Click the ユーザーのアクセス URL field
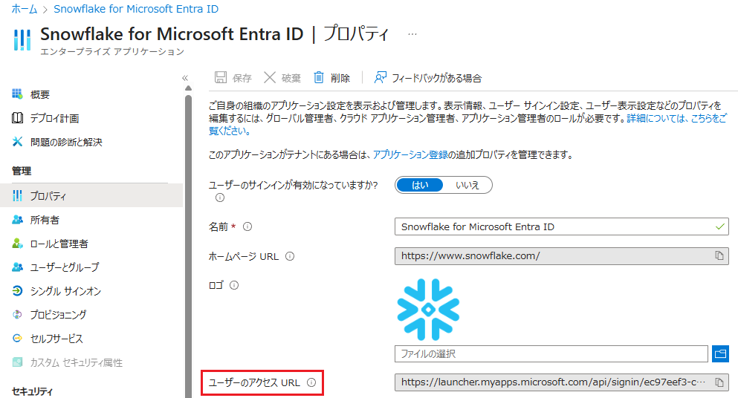This screenshot has height=398, width=738. 562,382
